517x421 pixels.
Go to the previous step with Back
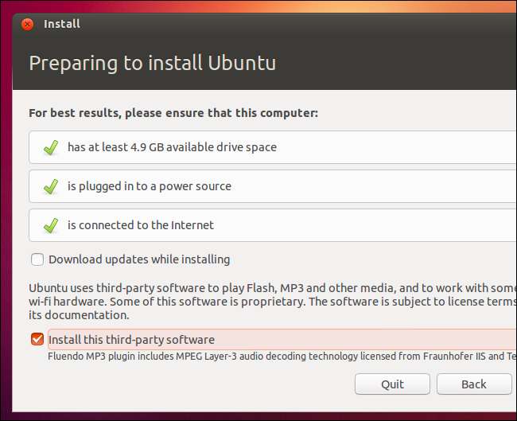pyautogui.click(x=473, y=384)
